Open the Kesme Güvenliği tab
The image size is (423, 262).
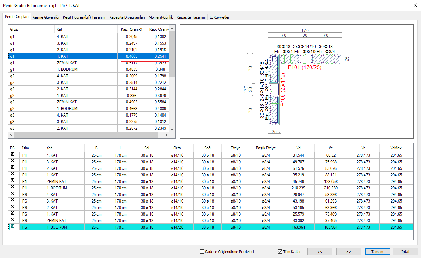46,17
